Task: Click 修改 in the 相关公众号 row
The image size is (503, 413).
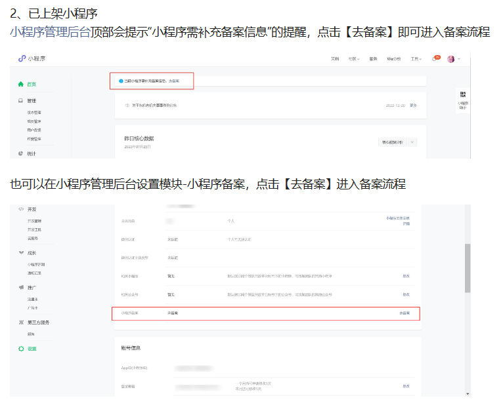Action: pyautogui.click(x=406, y=294)
